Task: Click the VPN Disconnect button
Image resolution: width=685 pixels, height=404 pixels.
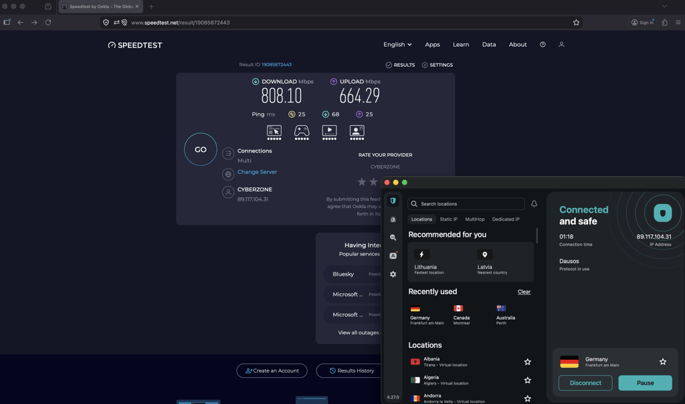Action: pos(585,383)
